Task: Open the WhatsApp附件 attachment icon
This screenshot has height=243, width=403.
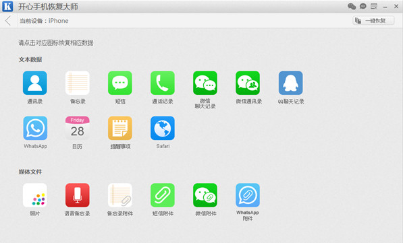Action: (248, 195)
